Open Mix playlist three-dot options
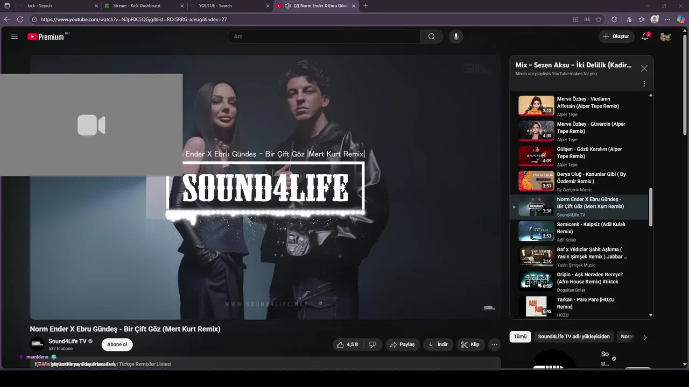Screen dimensions: 689x387 coord(644,84)
